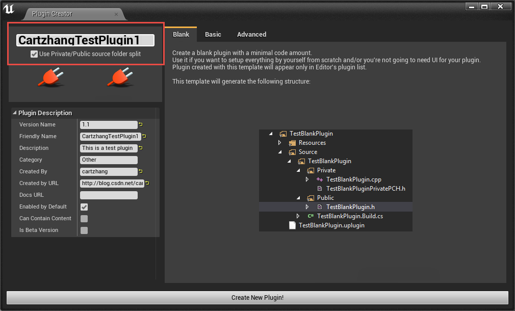This screenshot has height=311, width=515.
Task: Collapse the Source folder arrow
Action: (x=280, y=152)
